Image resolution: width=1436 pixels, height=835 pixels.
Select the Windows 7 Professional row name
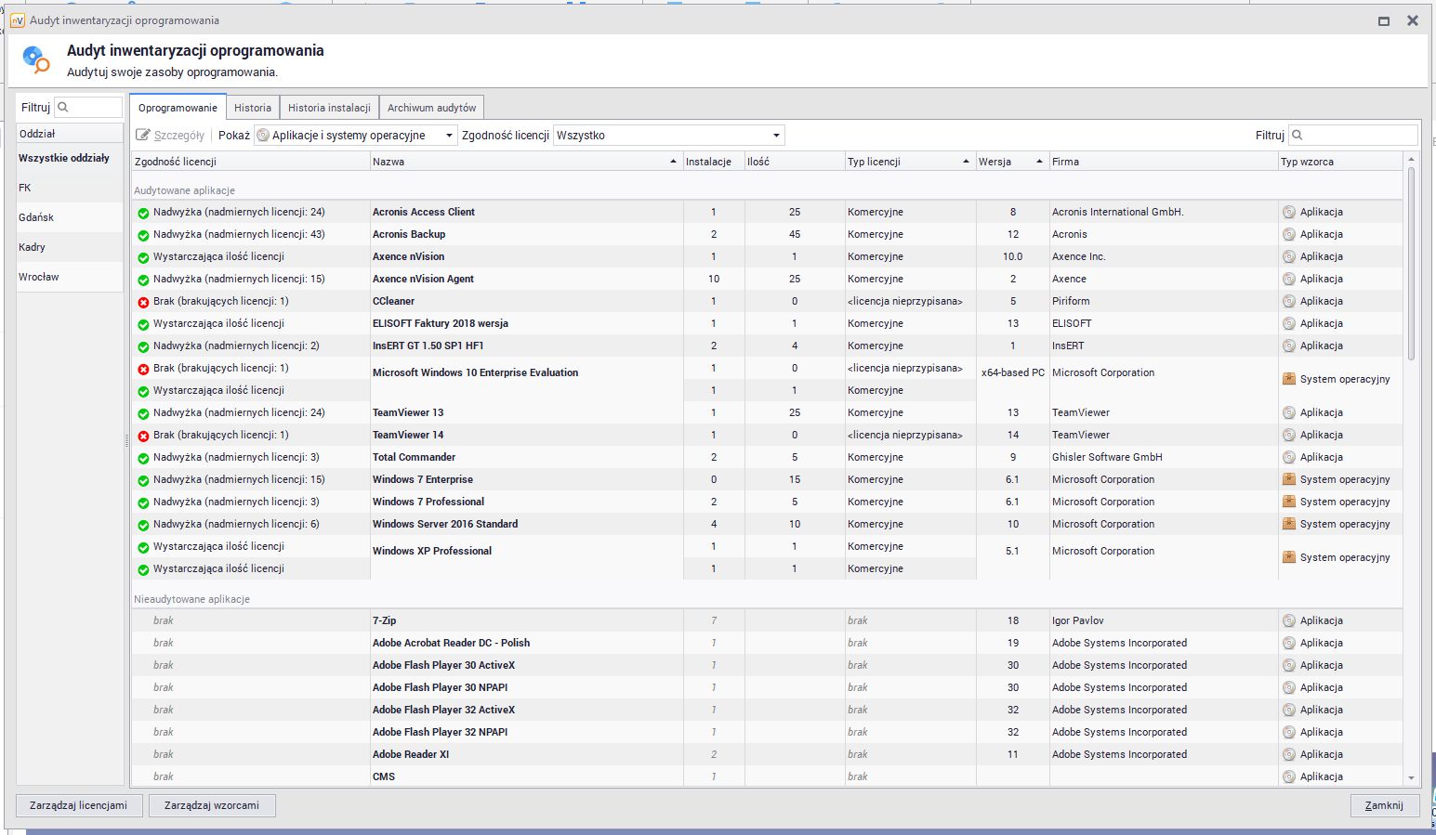tap(428, 502)
